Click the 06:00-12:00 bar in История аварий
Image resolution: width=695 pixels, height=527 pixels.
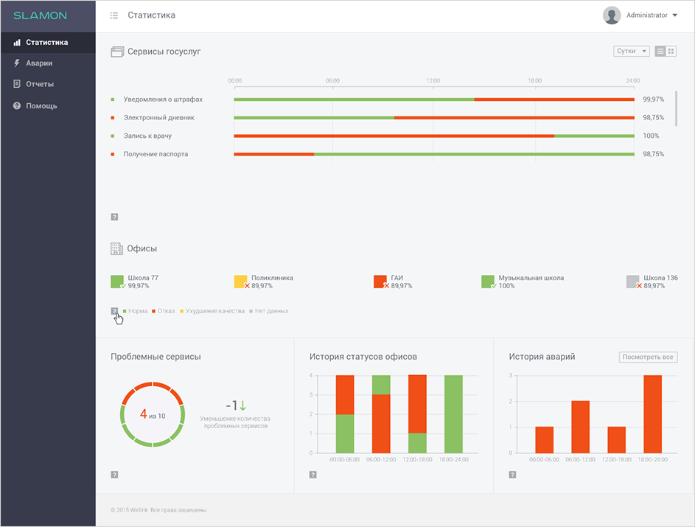click(x=580, y=427)
